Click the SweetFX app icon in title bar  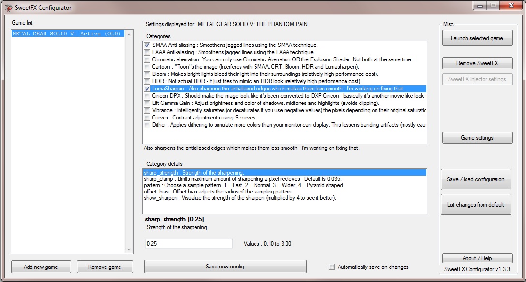(8, 7)
